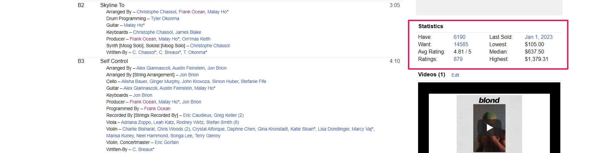The width and height of the screenshot is (596, 153).
Task: Open Simon Huber cello credit
Action: click(x=225, y=81)
